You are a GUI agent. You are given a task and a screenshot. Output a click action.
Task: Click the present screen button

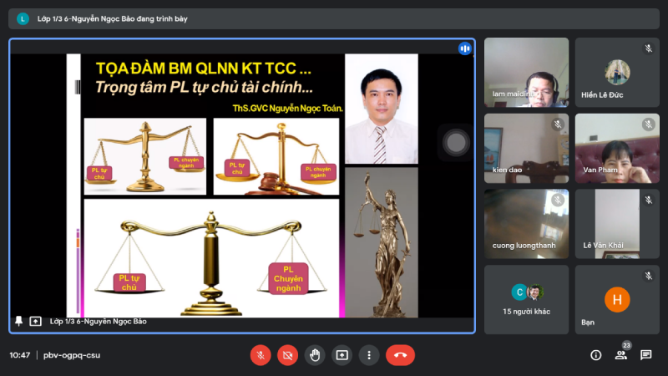(342, 355)
